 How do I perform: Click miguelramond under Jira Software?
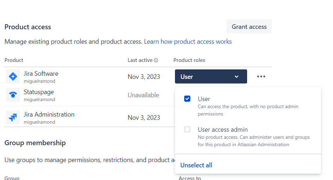(x=39, y=81)
